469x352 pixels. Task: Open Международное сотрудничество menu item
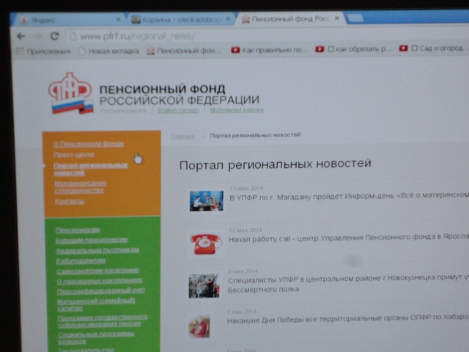coord(80,186)
